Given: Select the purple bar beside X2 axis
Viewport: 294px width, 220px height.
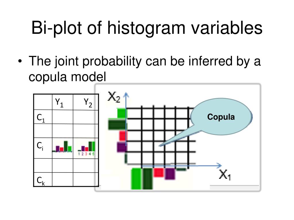Looking at the screenshot, I should (x=121, y=147).
